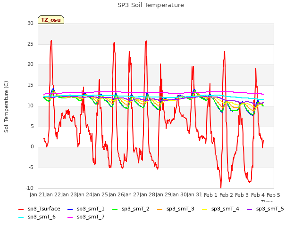Click the Jan 24 date tick label
This screenshot has width=302, height=226.
pyautogui.click(x=85, y=195)
